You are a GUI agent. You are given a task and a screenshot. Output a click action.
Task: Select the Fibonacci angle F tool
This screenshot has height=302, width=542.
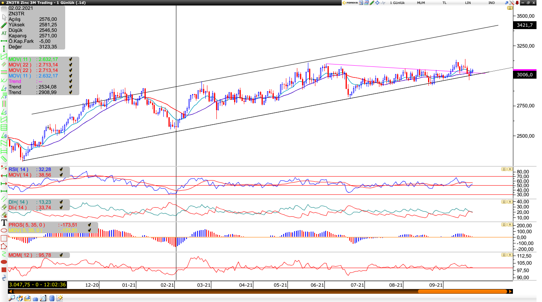pyautogui.click(x=4, y=88)
